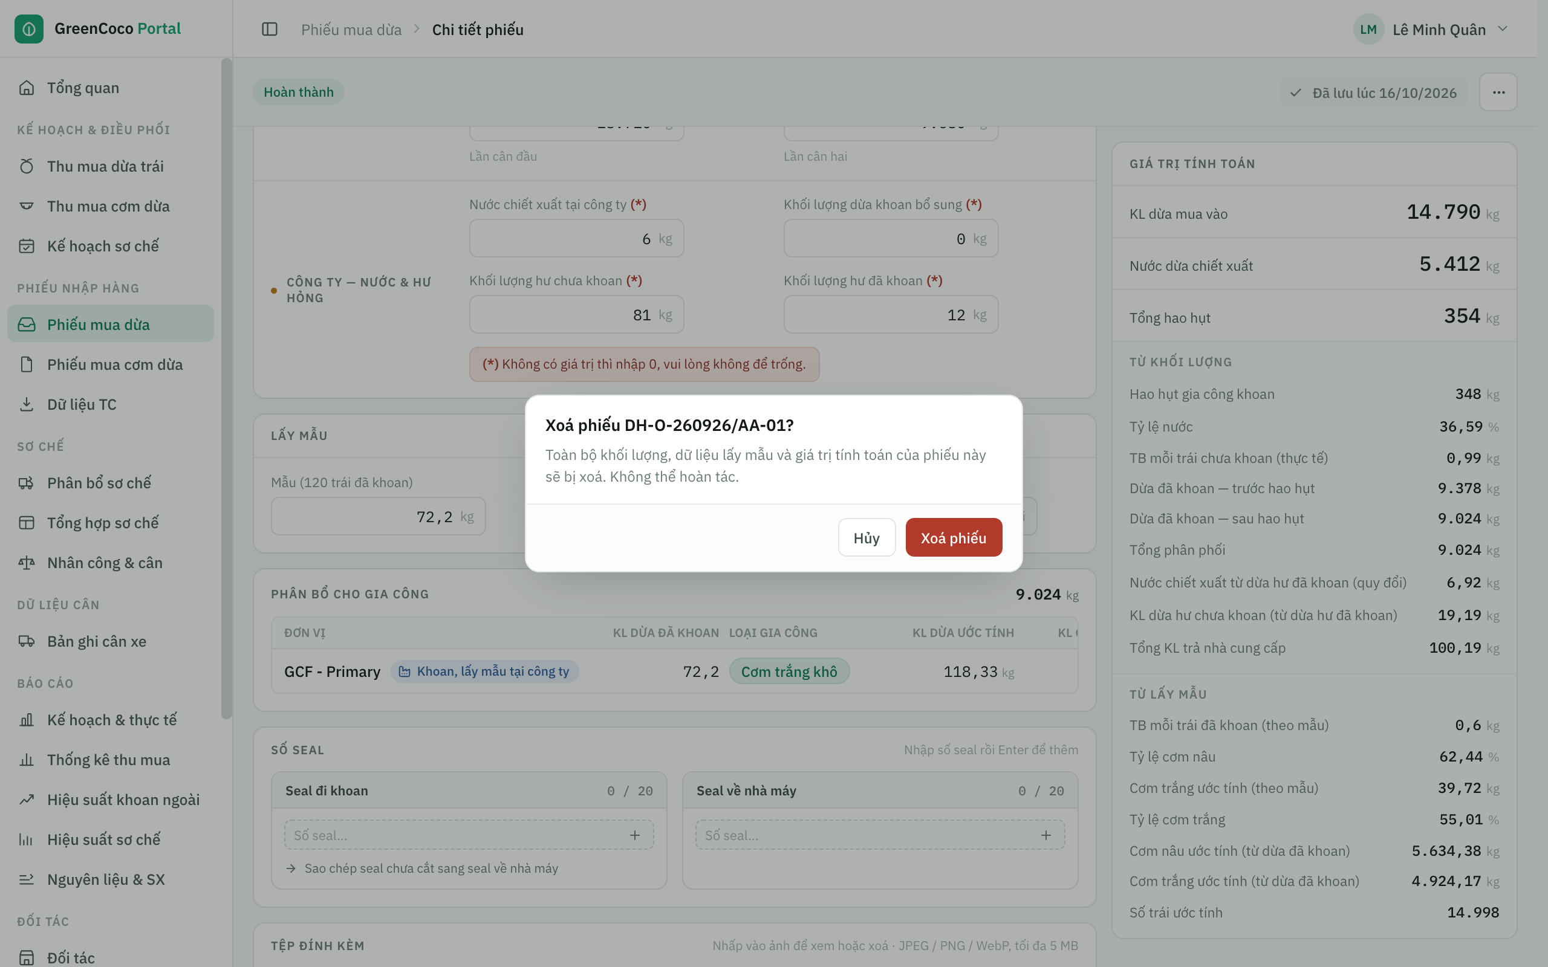Click the Tổng quan home icon
1548x967 pixels.
point(26,88)
